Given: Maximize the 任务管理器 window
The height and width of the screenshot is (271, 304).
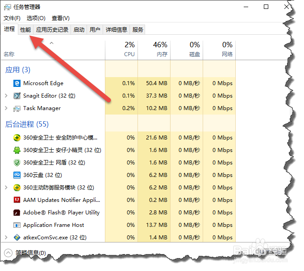Looking at the screenshot, I should click(266, 7).
